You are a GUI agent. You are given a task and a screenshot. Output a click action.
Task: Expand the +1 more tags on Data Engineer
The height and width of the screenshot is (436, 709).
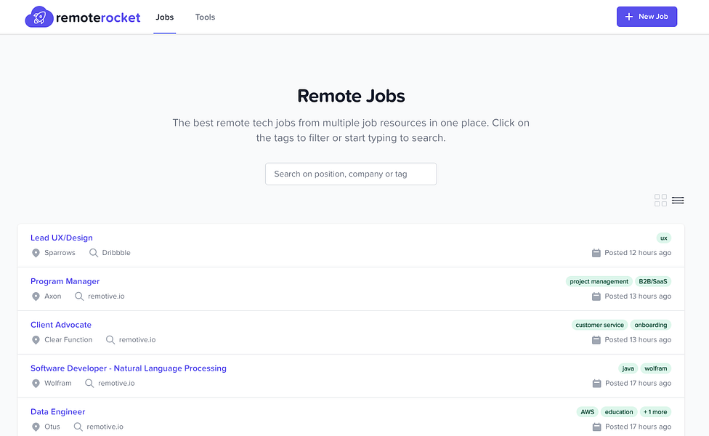coord(655,411)
